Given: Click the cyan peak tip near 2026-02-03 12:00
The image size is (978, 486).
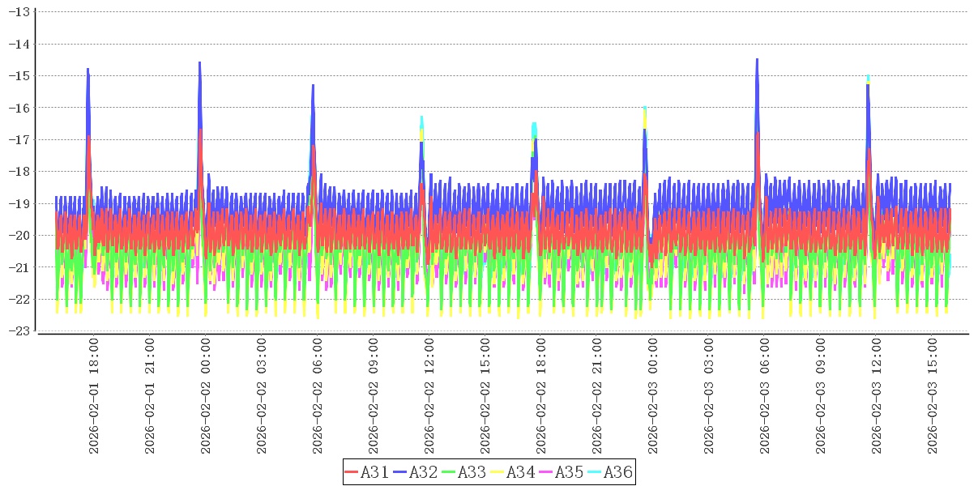Looking at the screenshot, I should click(x=868, y=77).
